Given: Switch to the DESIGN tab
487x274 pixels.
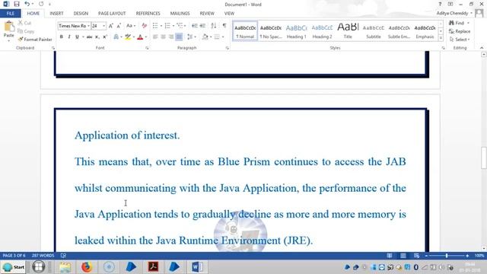Looking at the screenshot, I should click(81, 14).
